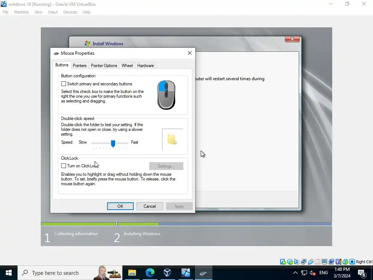This screenshot has height=280, width=373.
Task: Open the VirtualBox Machine menu
Action: coord(21,12)
